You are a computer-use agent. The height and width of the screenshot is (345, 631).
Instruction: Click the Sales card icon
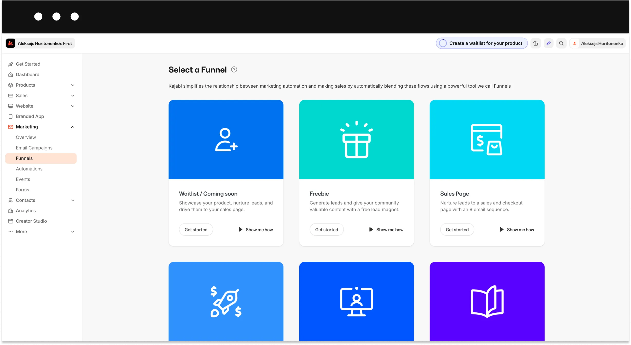11,96
